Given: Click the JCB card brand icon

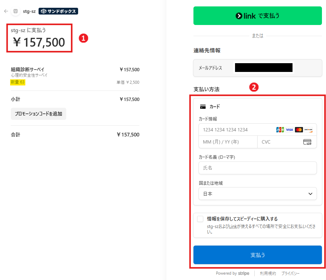Looking at the screenshot, I should (x=280, y=130).
